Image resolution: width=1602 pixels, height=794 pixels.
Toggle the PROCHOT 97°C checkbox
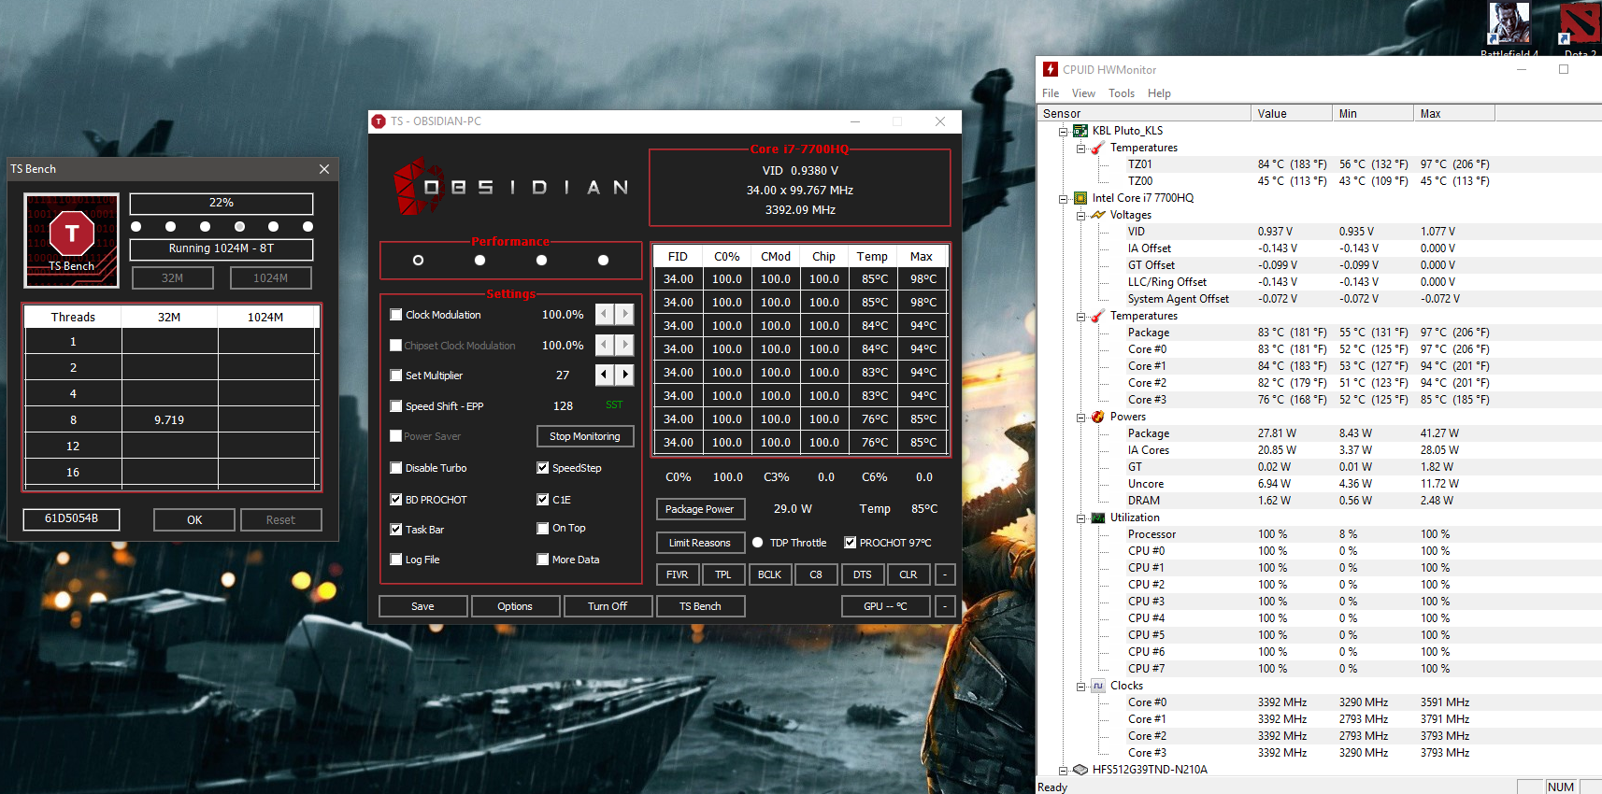click(x=851, y=543)
